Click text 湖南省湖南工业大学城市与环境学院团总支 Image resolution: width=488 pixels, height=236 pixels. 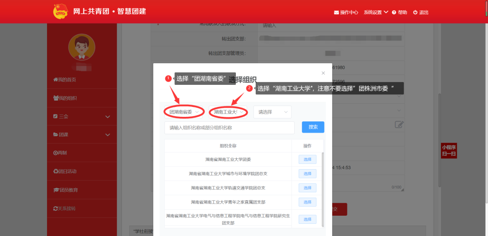coord(228,173)
